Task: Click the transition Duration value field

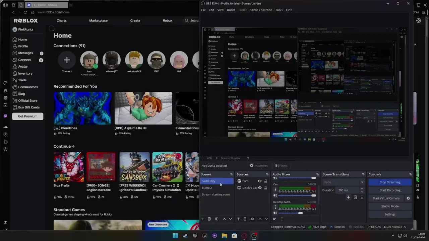Action: pyautogui.click(x=347, y=190)
